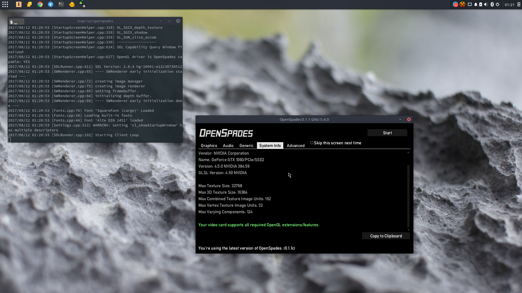This screenshot has width=522, height=293.
Task: Click the clock showing 01:21
Action: (x=509, y=5)
